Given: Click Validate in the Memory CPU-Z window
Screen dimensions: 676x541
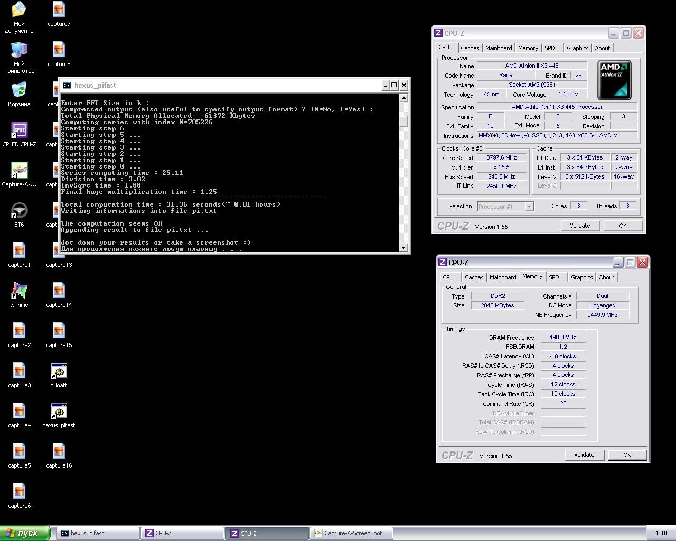Looking at the screenshot, I should click(584, 455).
